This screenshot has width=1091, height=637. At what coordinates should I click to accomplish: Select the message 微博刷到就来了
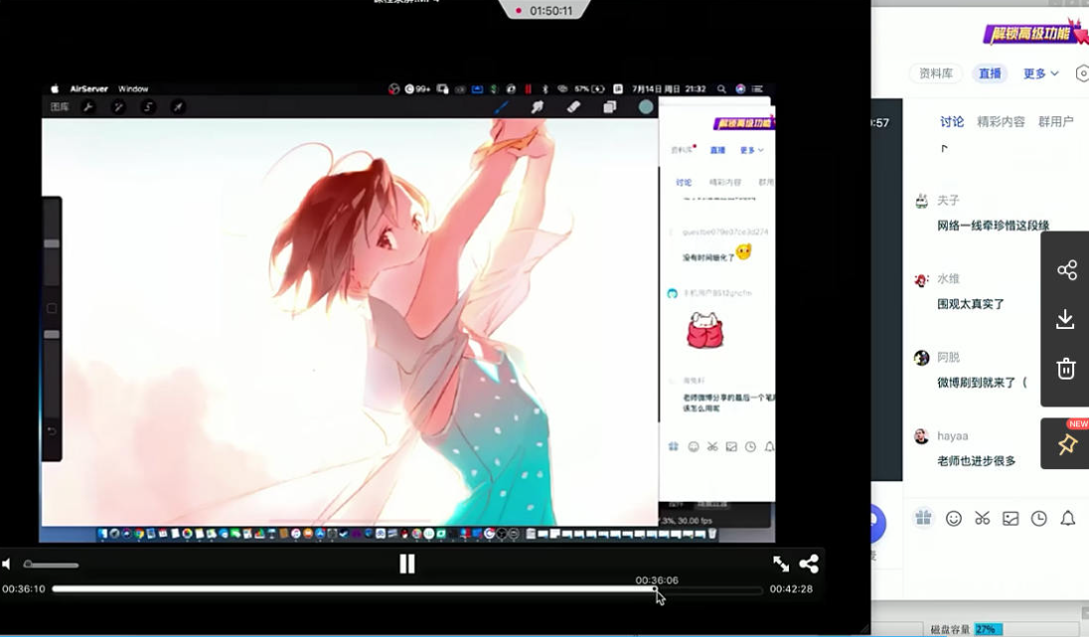(x=982, y=383)
